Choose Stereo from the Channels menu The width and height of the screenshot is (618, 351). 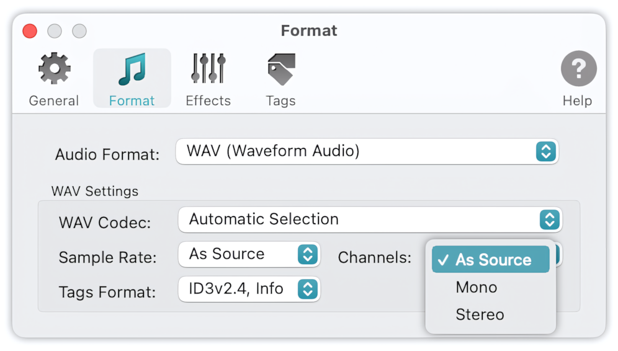pos(480,314)
